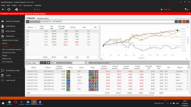This screenshot has height=107, width=191.
Task: Open Избранное section
Action: coord(12,36)
